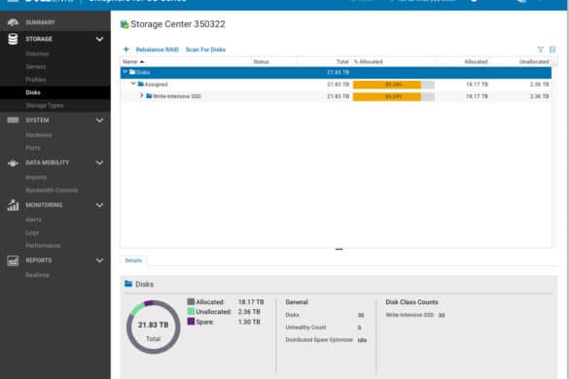
Task: Click the Write-Intensive SSD folder icon
Action: (149, 96)
